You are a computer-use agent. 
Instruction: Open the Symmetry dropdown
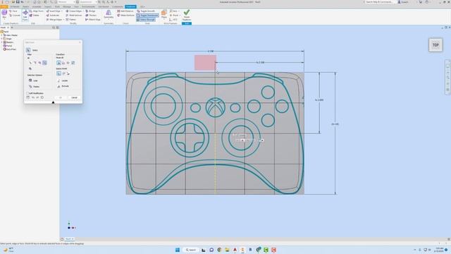pyautogui.click(x=109, y=19)
